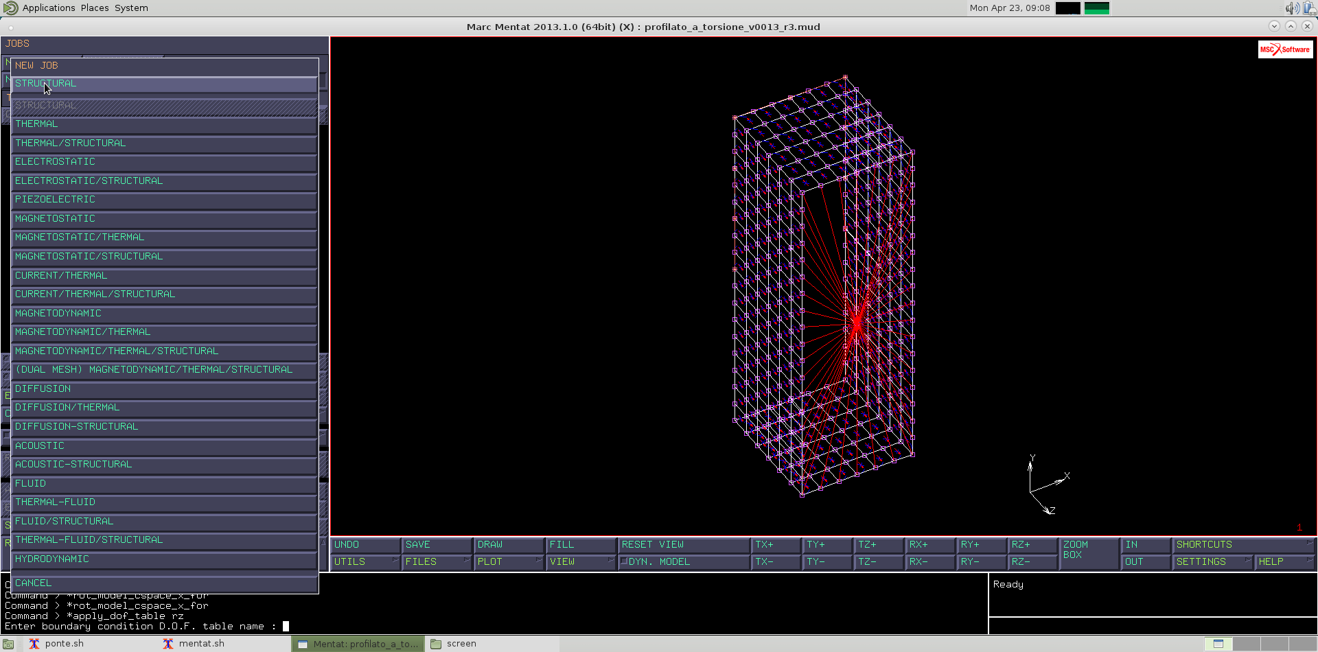Viewport: 1318px width, 652px height.
Task: Expand the SHORTCUTS menu
Action: tap(1243, 545)
